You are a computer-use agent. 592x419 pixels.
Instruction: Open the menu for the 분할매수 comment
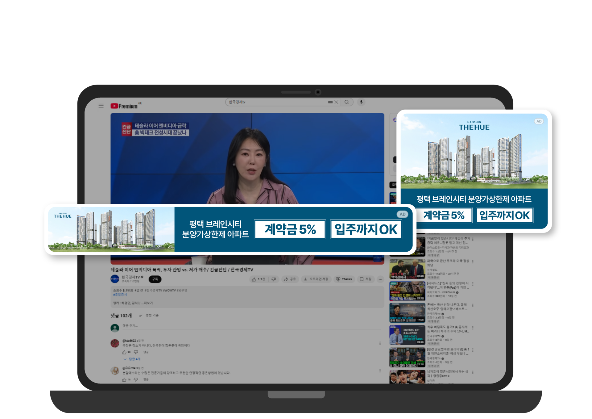click(x=380, y=371)
